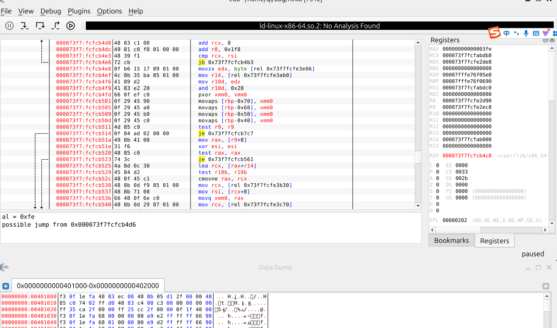Viewport: 557px width, 328px height.
Task: Toggle Chinese input mode indicator
Action: coord(506,33)
